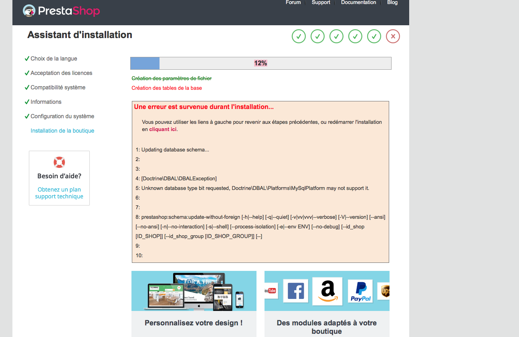Restart installation via 'cliquant ici' link
This screenshot has width=519, height=337.
[x=163, y=129]
